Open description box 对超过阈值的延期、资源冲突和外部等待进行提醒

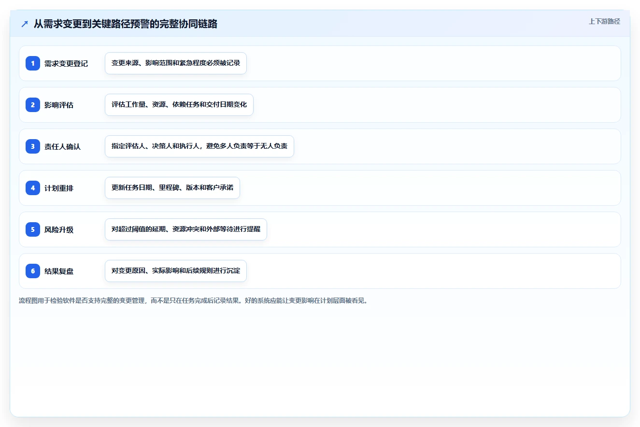pos(186,229)
